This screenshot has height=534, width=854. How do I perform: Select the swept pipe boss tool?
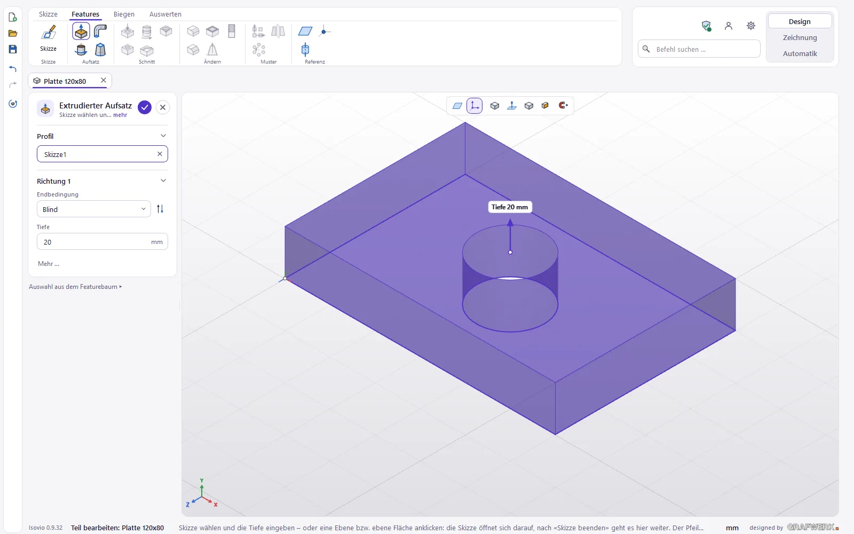point(100,32)
